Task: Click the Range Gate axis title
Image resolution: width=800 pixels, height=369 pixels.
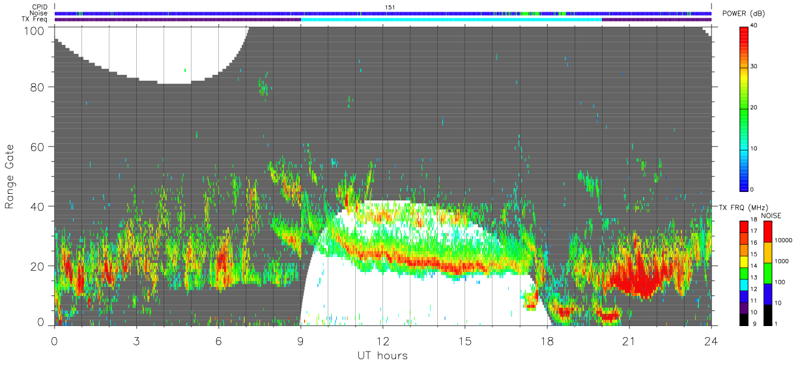Action: pos(10,177)
